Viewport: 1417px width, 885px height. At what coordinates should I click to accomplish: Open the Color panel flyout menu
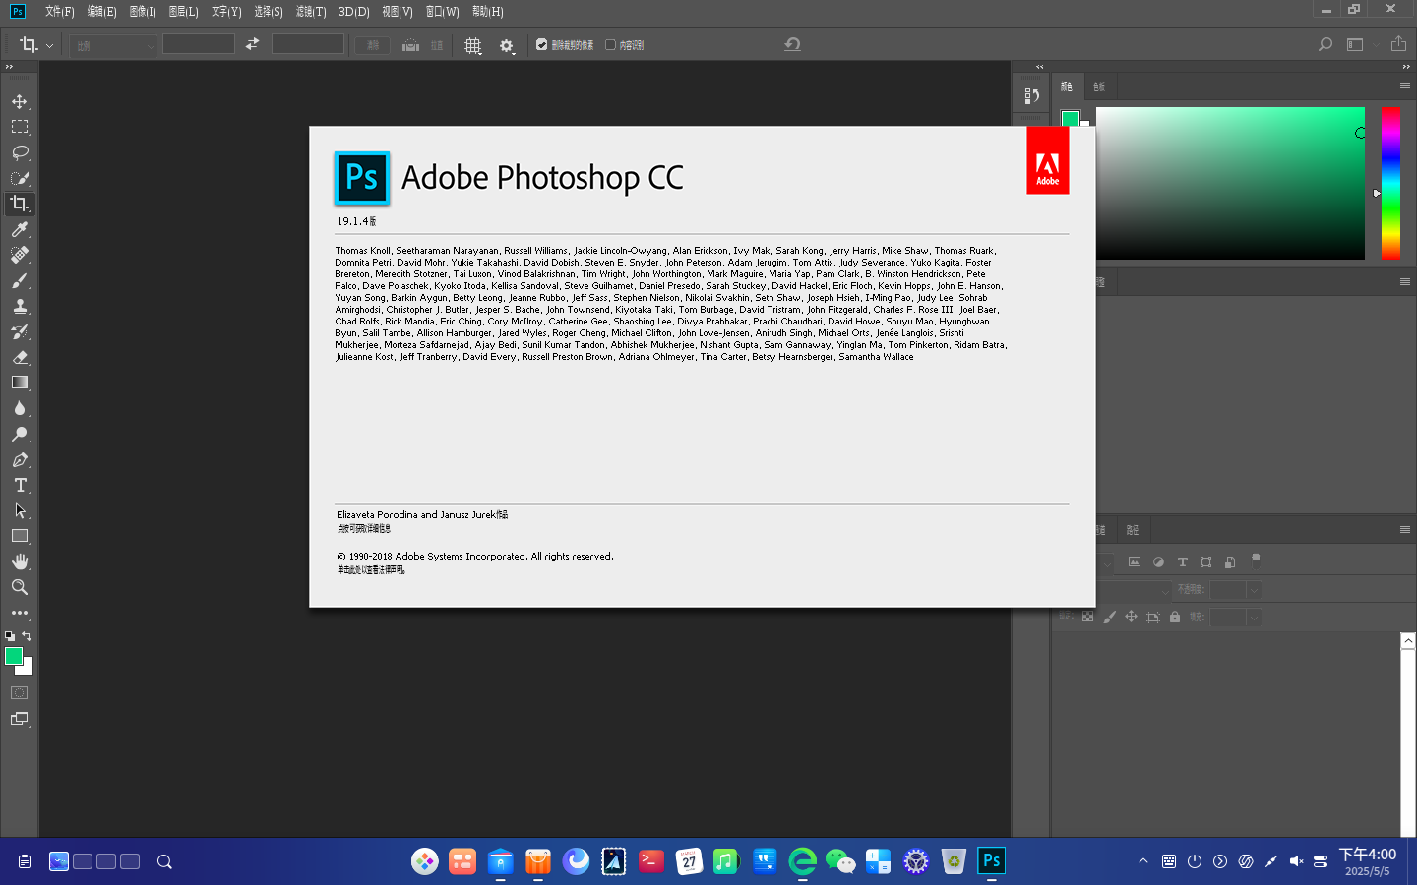[x=1405, y=87]
